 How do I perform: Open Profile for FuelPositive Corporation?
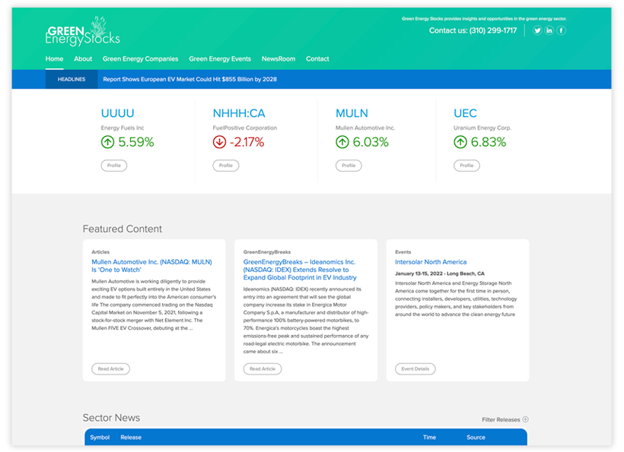pos(226,166)
